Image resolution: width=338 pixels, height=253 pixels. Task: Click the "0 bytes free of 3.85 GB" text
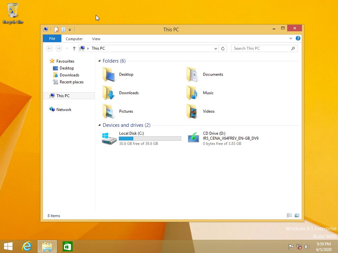tap(222, 144)
